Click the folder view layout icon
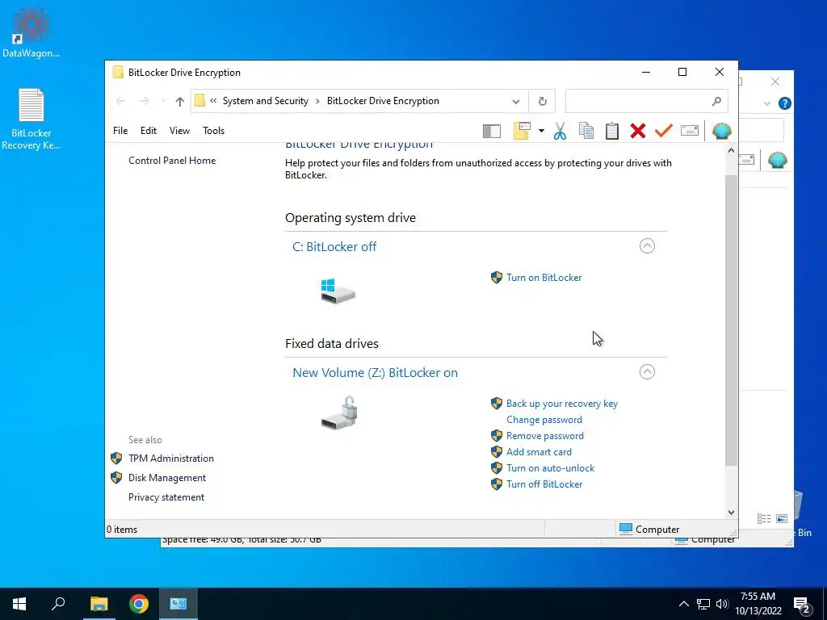The width and height of the screenshot is (827, 620). point(522,131)
